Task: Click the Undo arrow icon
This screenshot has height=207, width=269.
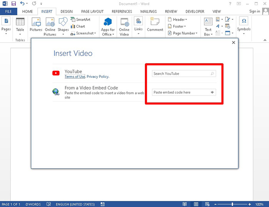Action: click(22, 3)
